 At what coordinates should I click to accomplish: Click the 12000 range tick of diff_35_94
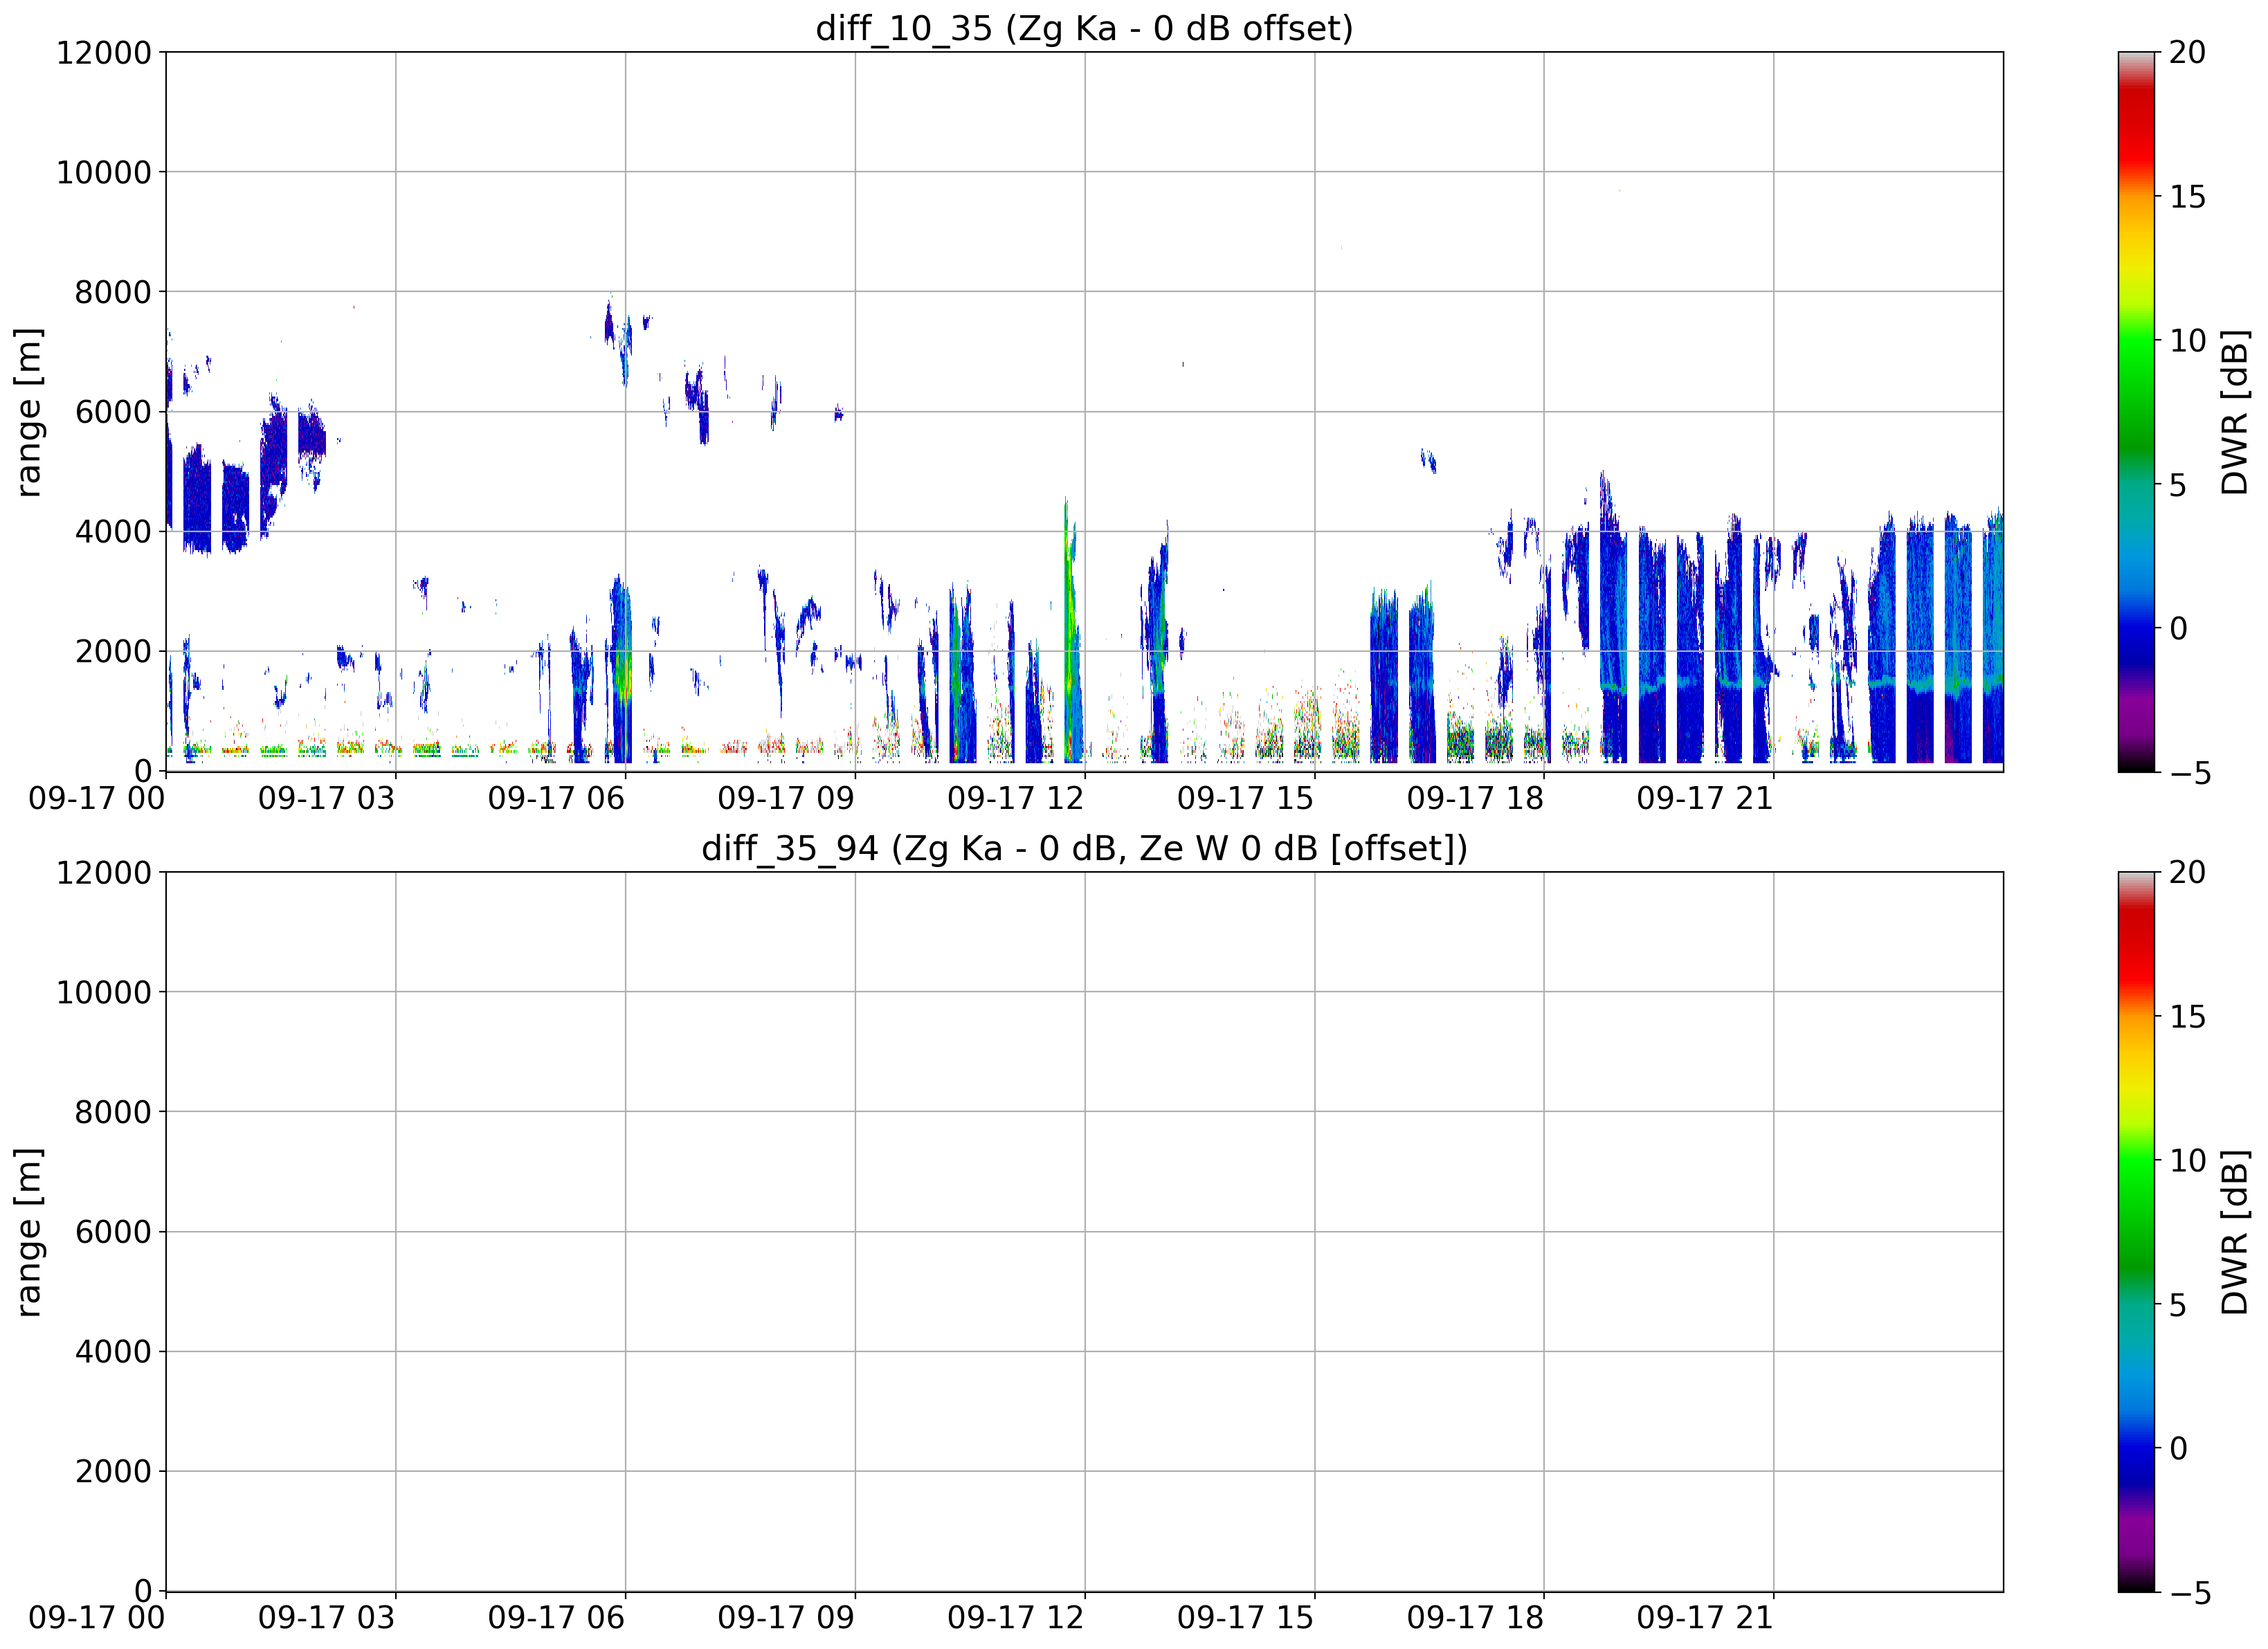point(104,872)
